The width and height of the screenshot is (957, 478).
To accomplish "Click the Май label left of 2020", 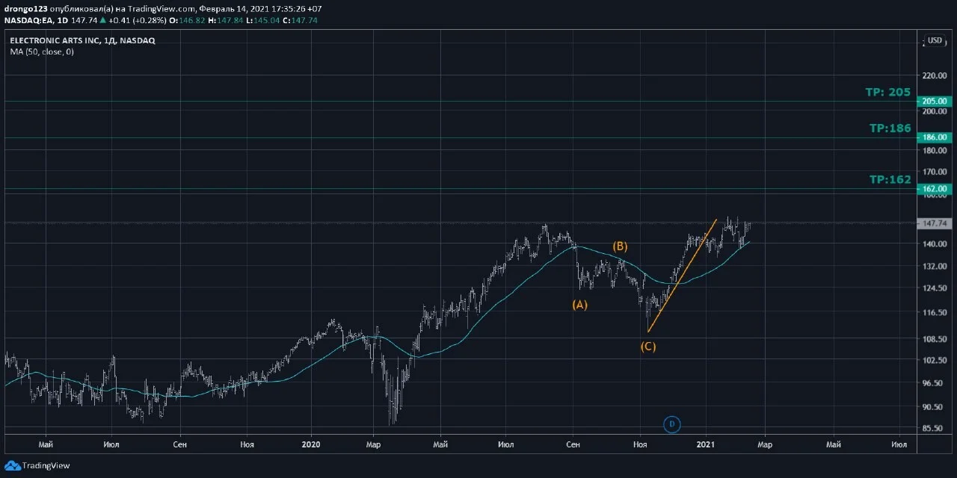I will 45,444.
